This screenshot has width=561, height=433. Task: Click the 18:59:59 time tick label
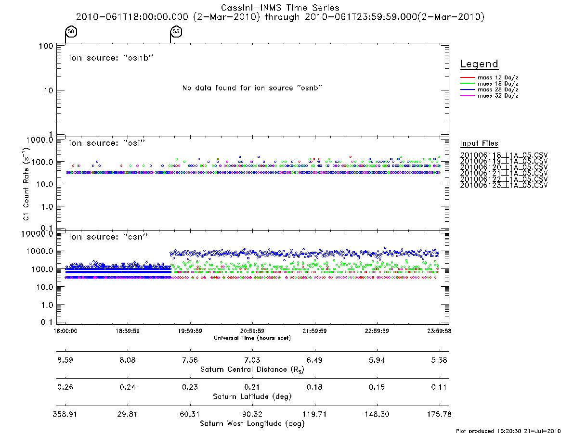[128, 331]
